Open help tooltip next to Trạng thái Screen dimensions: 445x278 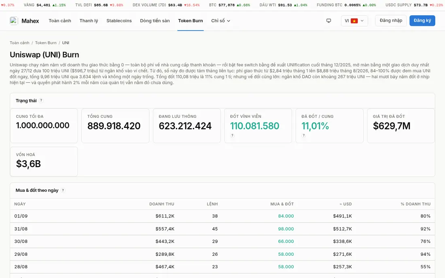pyautogui.click(x=41, y=100)
